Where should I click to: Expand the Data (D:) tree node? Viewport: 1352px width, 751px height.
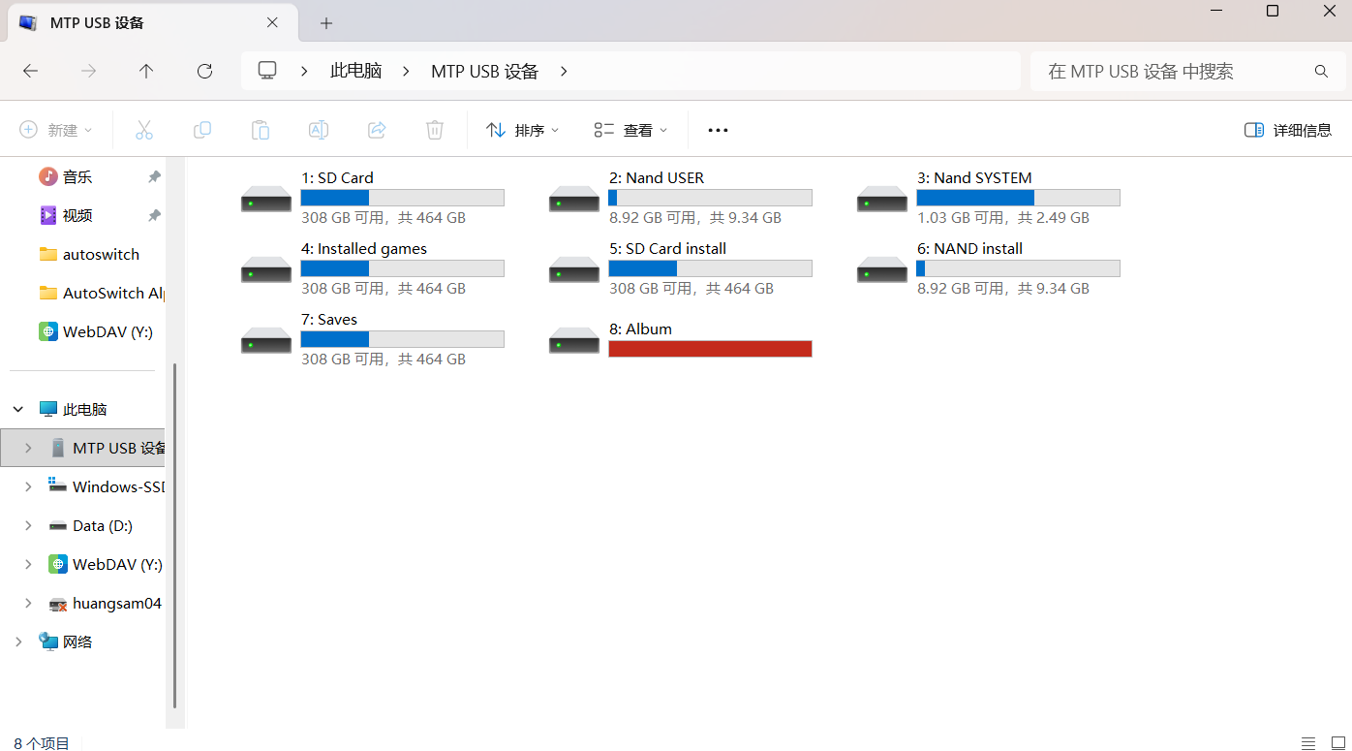[28, 525]
